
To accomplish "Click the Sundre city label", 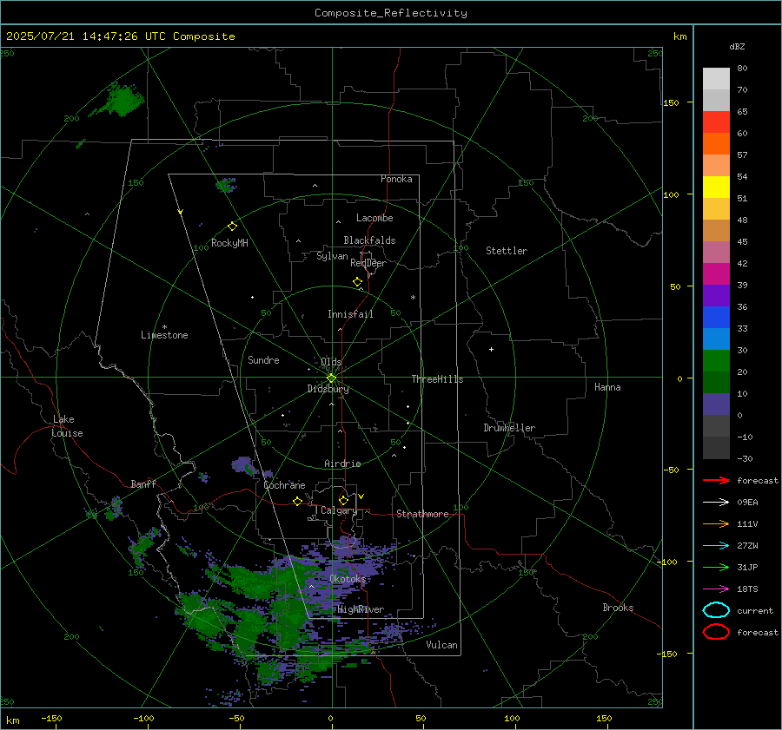I will [x=263, y=359].
